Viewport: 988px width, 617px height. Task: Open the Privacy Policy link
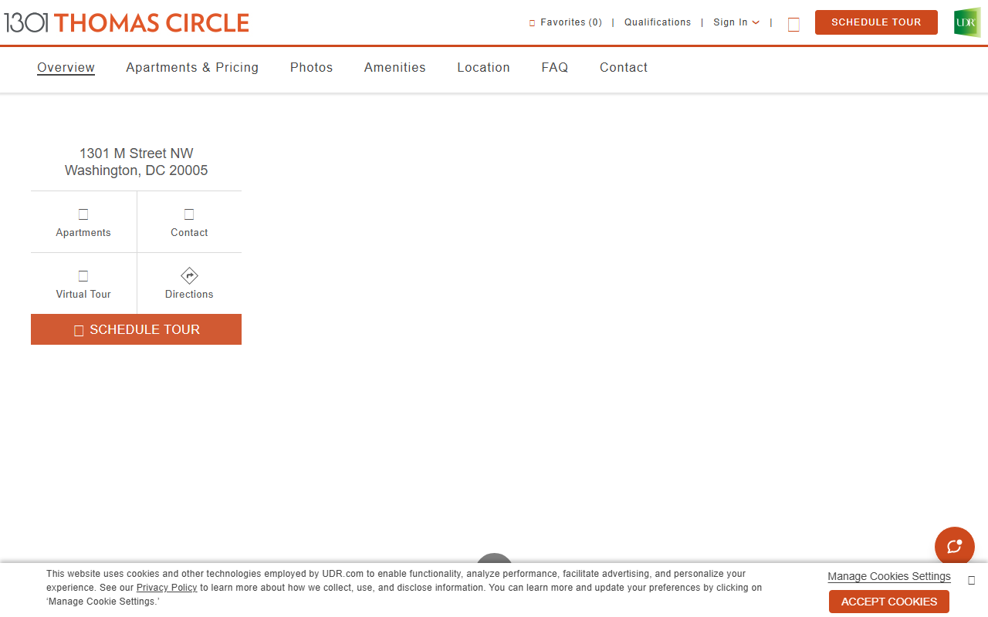point(167,588)
